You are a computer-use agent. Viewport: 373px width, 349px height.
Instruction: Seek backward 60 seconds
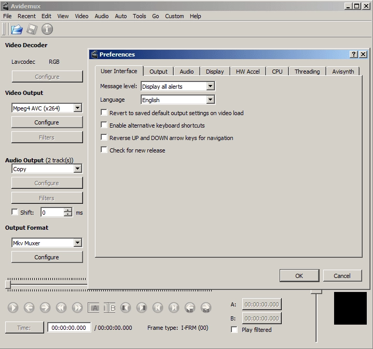(x=190, y=308)
